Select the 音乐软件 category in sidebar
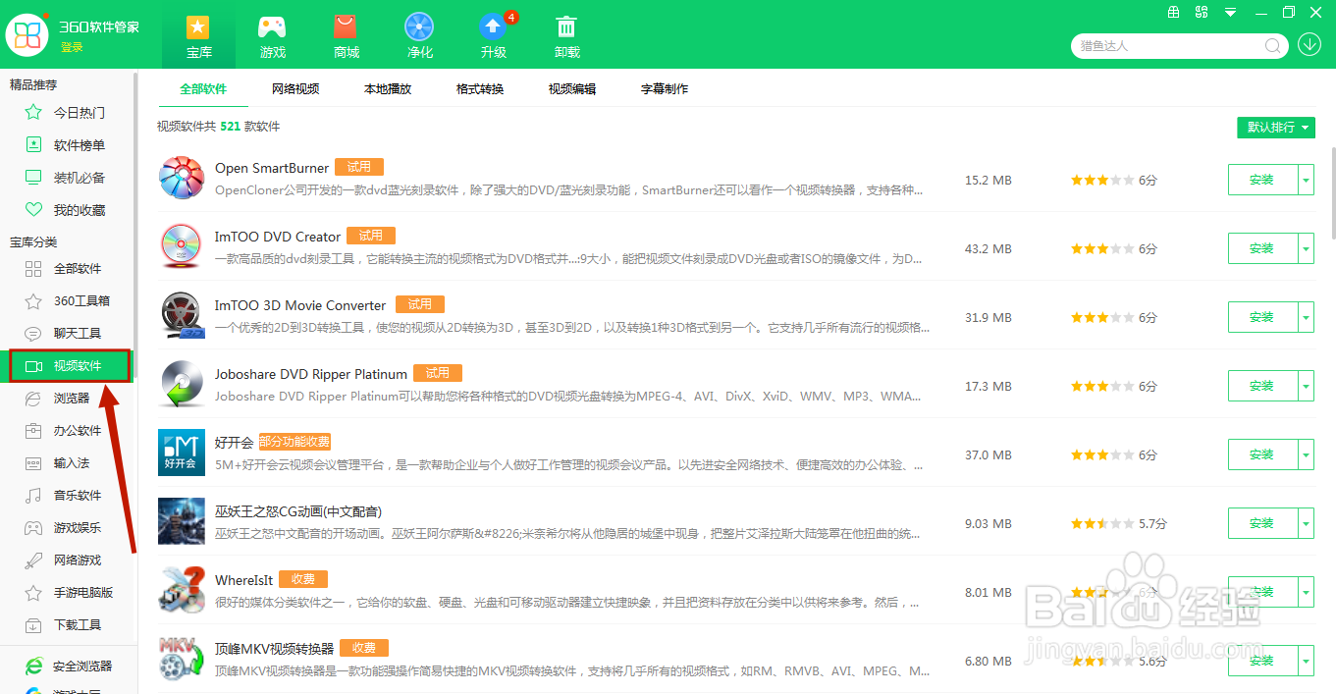 (74, 495)
